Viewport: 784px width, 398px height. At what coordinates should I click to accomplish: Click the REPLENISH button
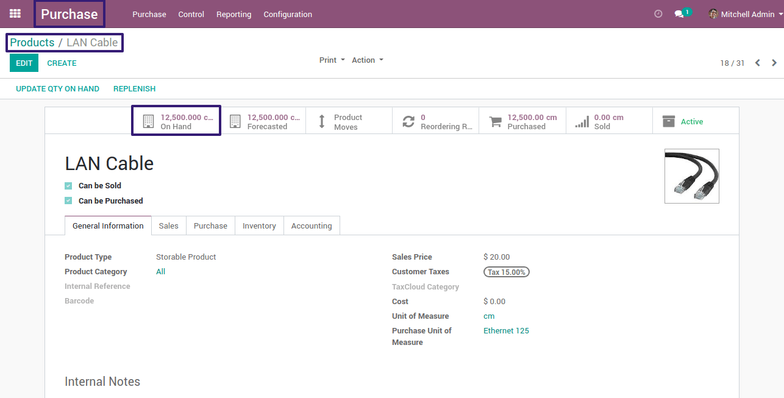pyautogui.click(x=134, y=88)
